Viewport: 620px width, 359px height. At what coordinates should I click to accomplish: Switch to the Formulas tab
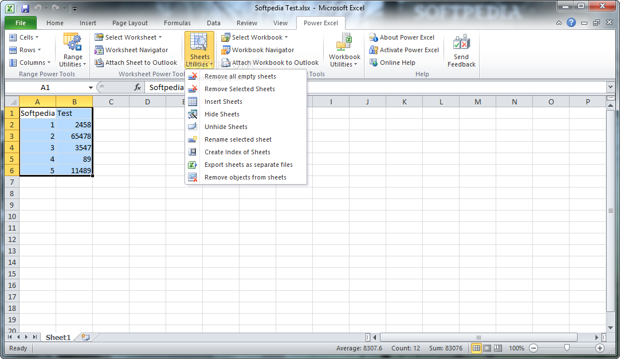(177, 23)
